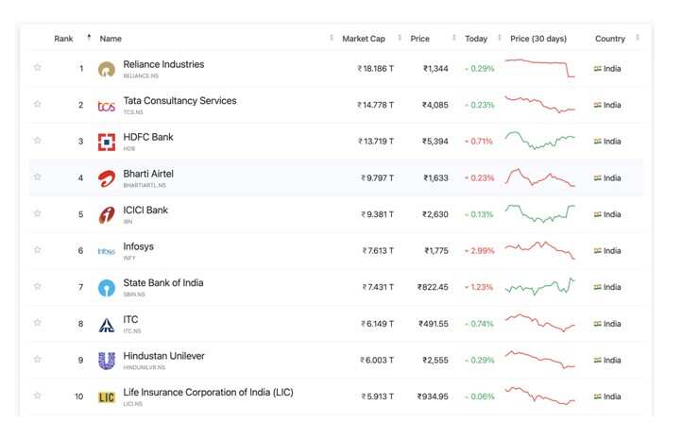The image size is (682, 422).
Task: Toggle the star next to ITC
Action: pyautogui.click(x=38, y=323)
